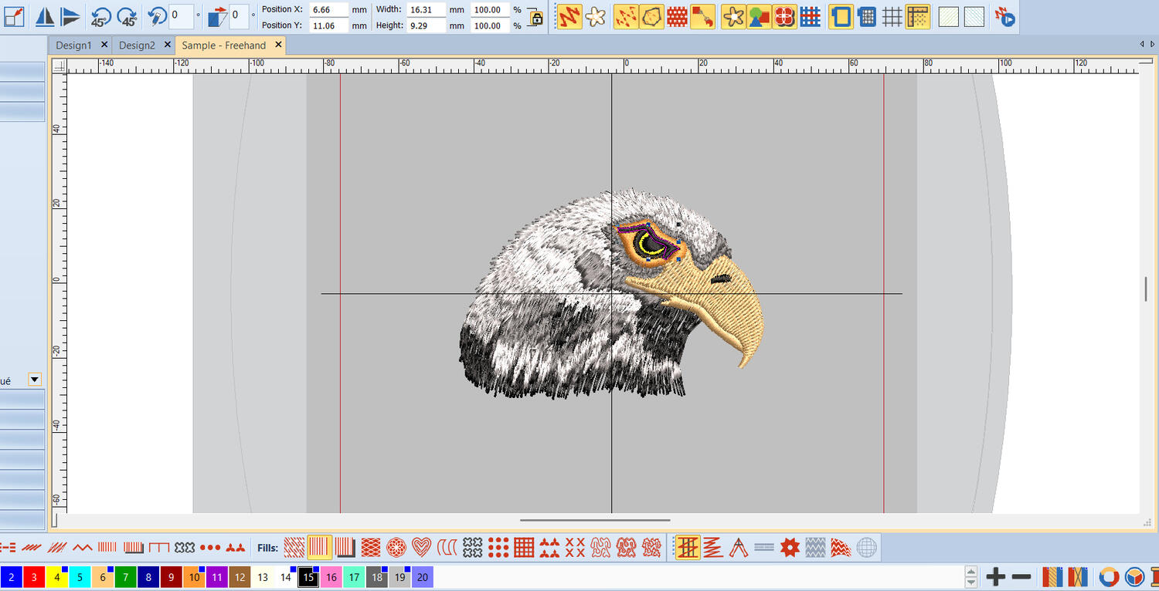Select the heart motif fill icon
The height and width of the screenshot is (591, 1159).
pyautogui.click(x=421, y=548)
